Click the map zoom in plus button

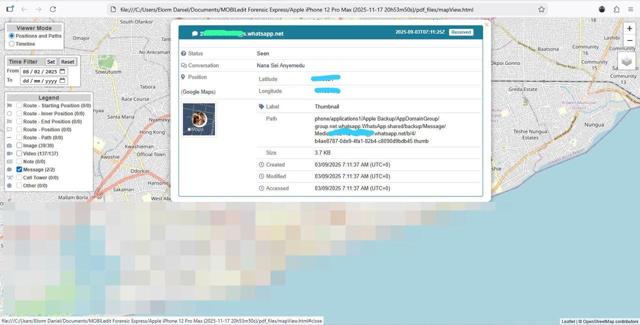pos(629,29)
